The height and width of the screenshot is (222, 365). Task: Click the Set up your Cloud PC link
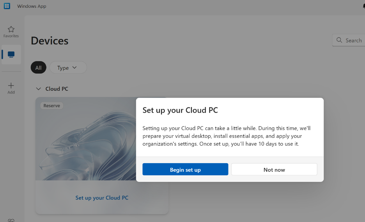tap(102, 198)
